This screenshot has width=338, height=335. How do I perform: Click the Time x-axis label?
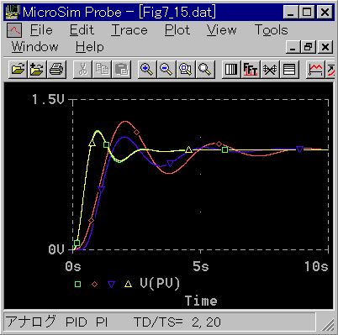tap(201, 301)
